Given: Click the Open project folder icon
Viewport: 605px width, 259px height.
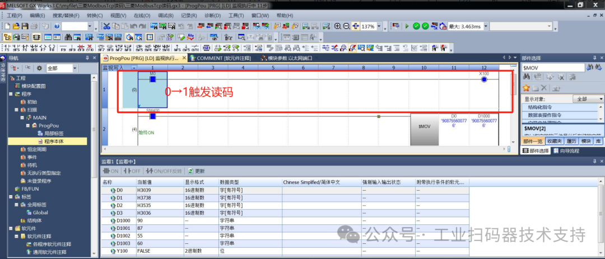Looking at the screenshot, I should [16, 26].
